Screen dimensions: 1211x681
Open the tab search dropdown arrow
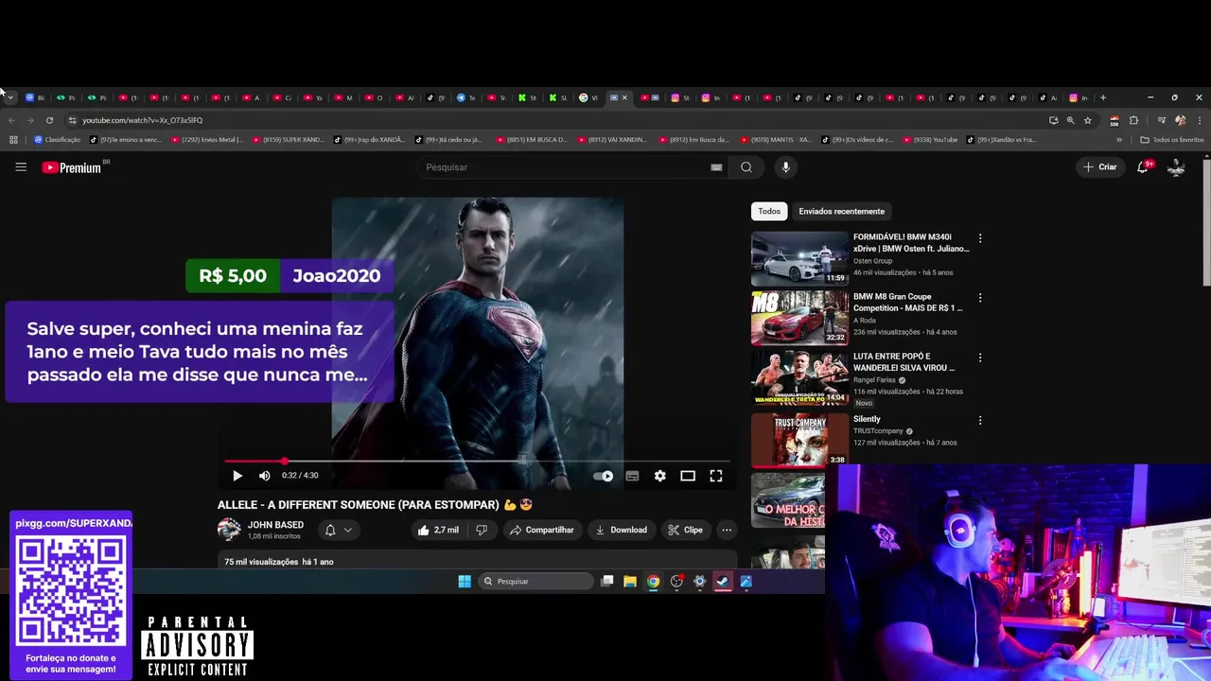[10, 97]
